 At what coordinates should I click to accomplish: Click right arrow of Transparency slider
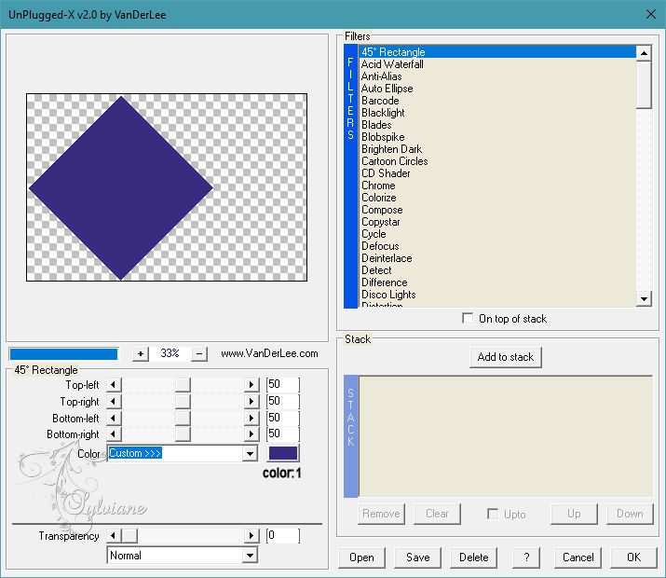(x=251, y=535)
